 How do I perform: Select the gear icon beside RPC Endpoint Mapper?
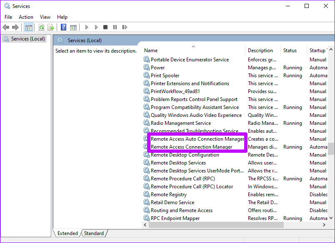click(146, 218)
